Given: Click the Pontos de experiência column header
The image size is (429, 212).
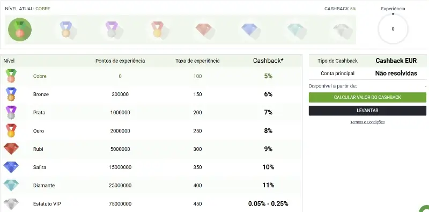Looking at the screenshot, I should [x=120, y=61].
